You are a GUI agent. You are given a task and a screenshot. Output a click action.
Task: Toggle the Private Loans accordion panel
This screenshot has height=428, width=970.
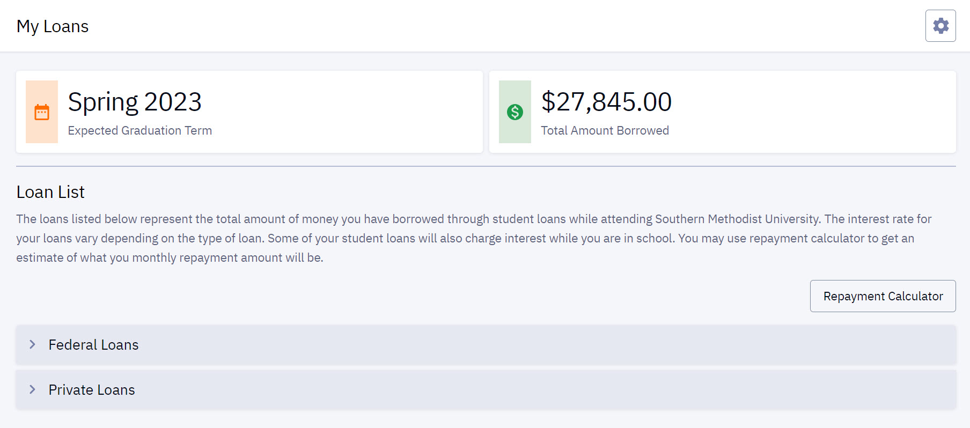[486, 390]
